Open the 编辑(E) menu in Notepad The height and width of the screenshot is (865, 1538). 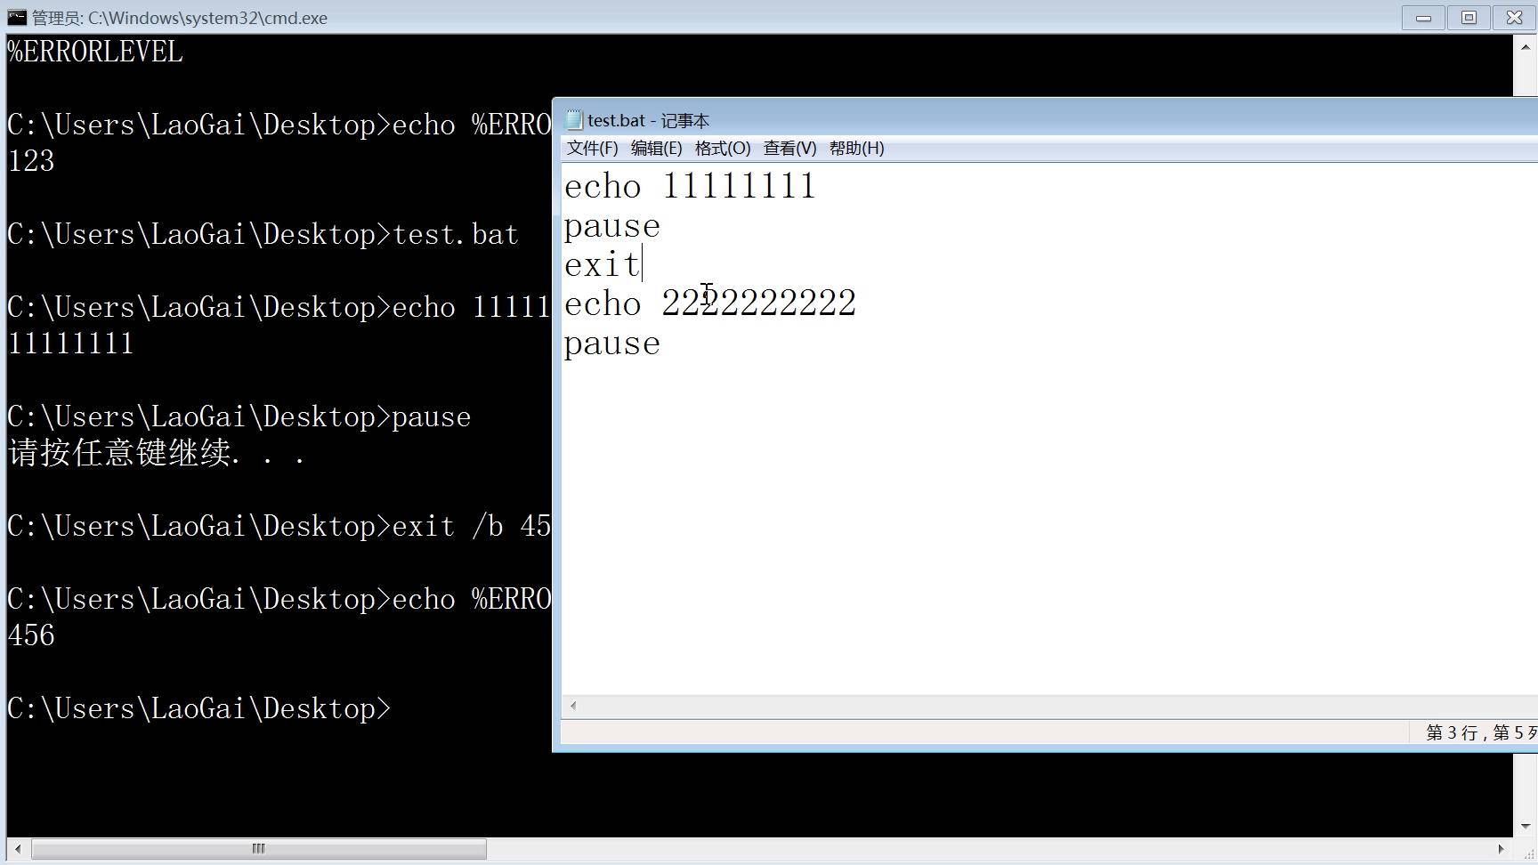pyautogui.click(x=656, y=148)
